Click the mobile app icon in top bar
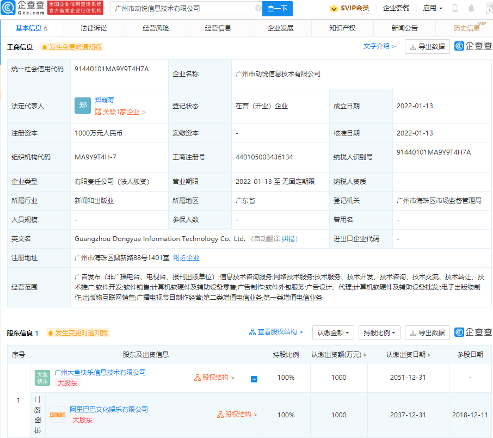 point(454,8)
